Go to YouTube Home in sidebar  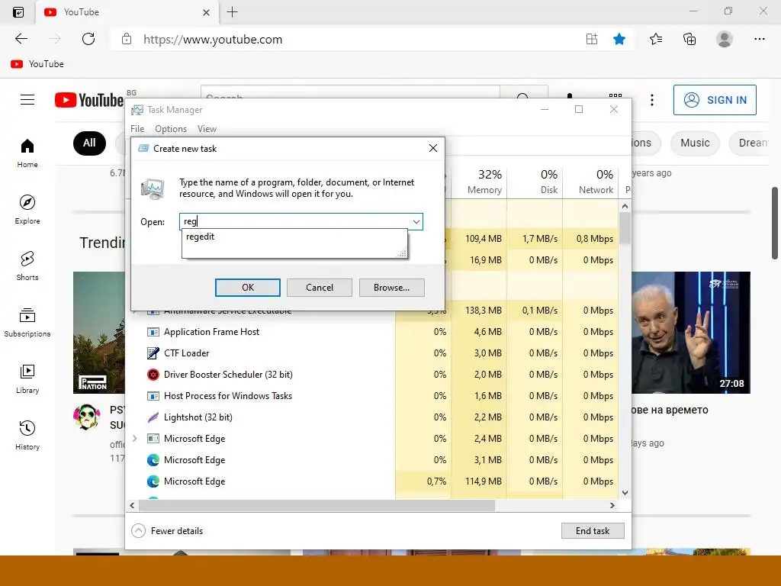[x=27, y=153]
